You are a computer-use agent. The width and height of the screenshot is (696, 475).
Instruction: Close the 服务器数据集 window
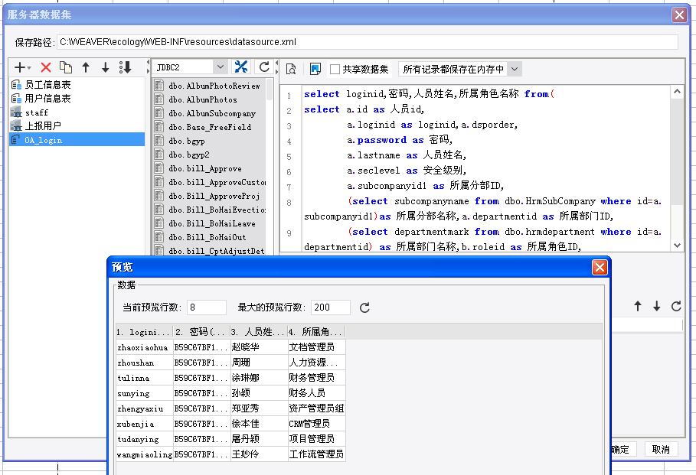(x=679, y=15)
